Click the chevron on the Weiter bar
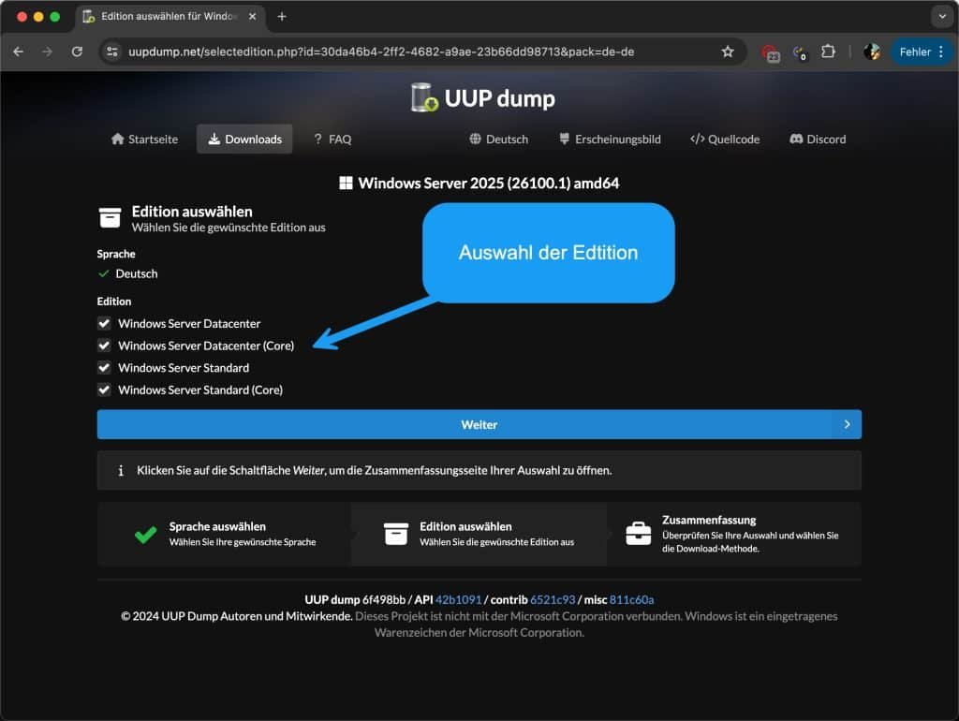This screenshot has width=959, height=721. 848,424
